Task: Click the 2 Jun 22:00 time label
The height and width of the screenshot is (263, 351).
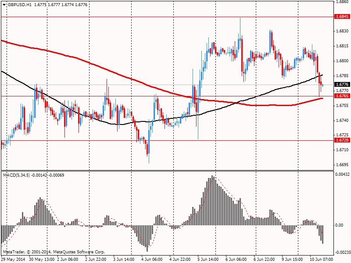Action: 97,259
